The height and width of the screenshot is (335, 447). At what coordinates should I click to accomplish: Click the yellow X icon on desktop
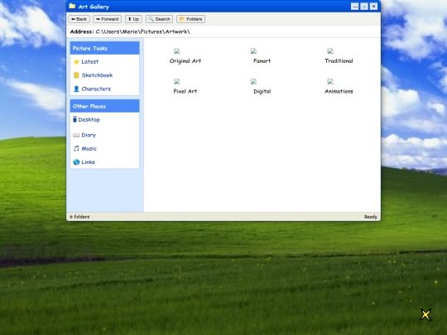coord(425,315)
